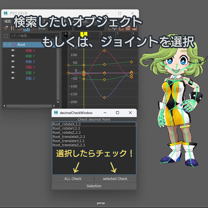Click the pin icon for 移動 Y channel
Image resolution: width=208 pixels, height=208 pixels.
pyautogui.click(x=13, y=56)
